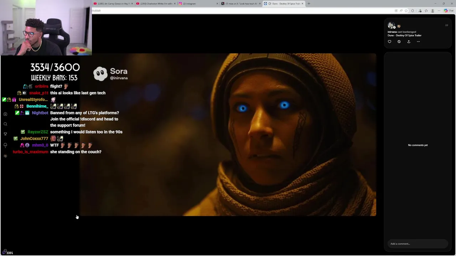Open the Copilot Chat button
Image resolution: width=456 pixels, height=256 pixels.
pos(449,11)
